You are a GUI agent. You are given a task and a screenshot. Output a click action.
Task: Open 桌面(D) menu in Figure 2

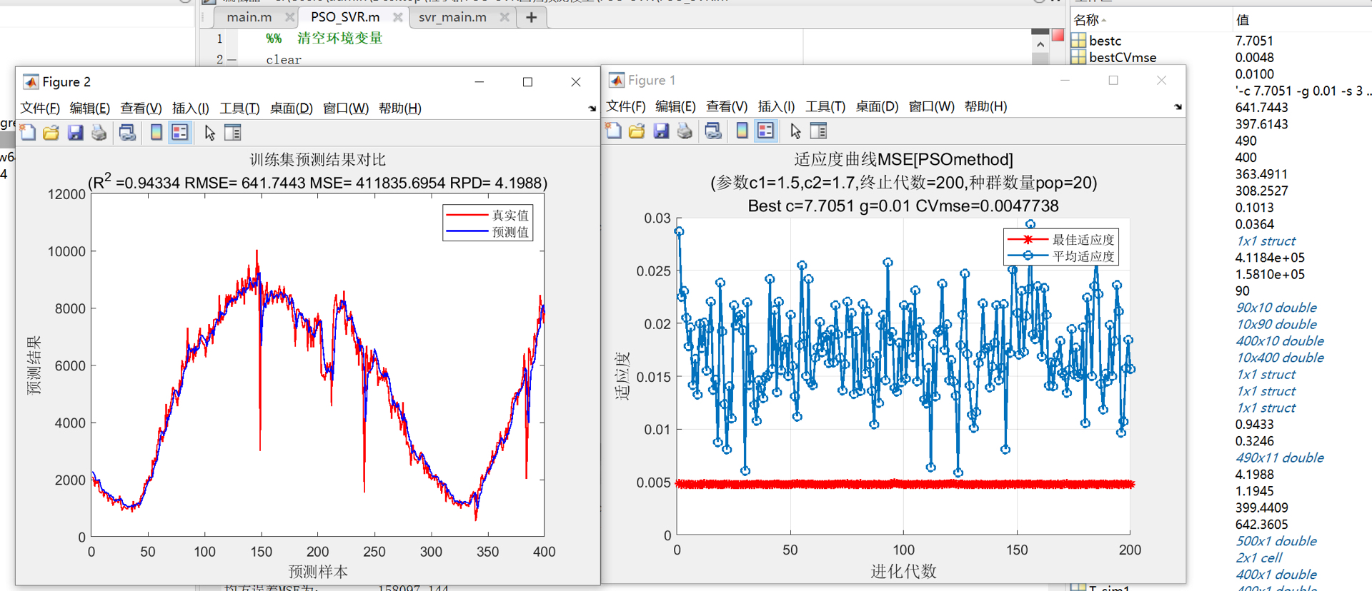(292, 108)
